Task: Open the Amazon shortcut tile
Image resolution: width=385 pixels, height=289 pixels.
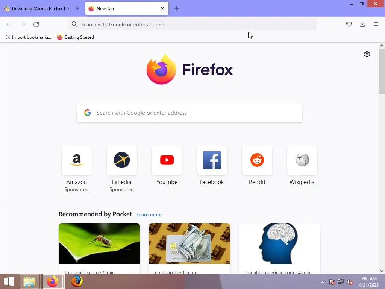Action: [77, 160]
